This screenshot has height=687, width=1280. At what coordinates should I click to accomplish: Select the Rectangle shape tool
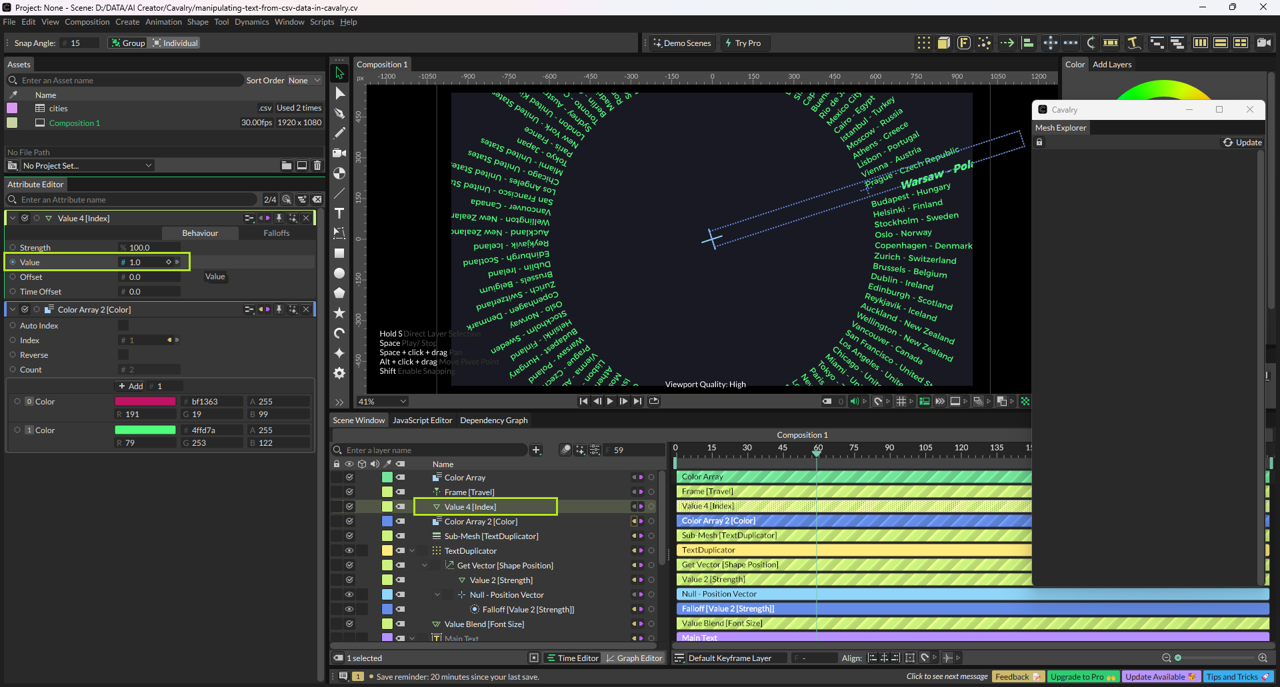(x=339, y=253)
